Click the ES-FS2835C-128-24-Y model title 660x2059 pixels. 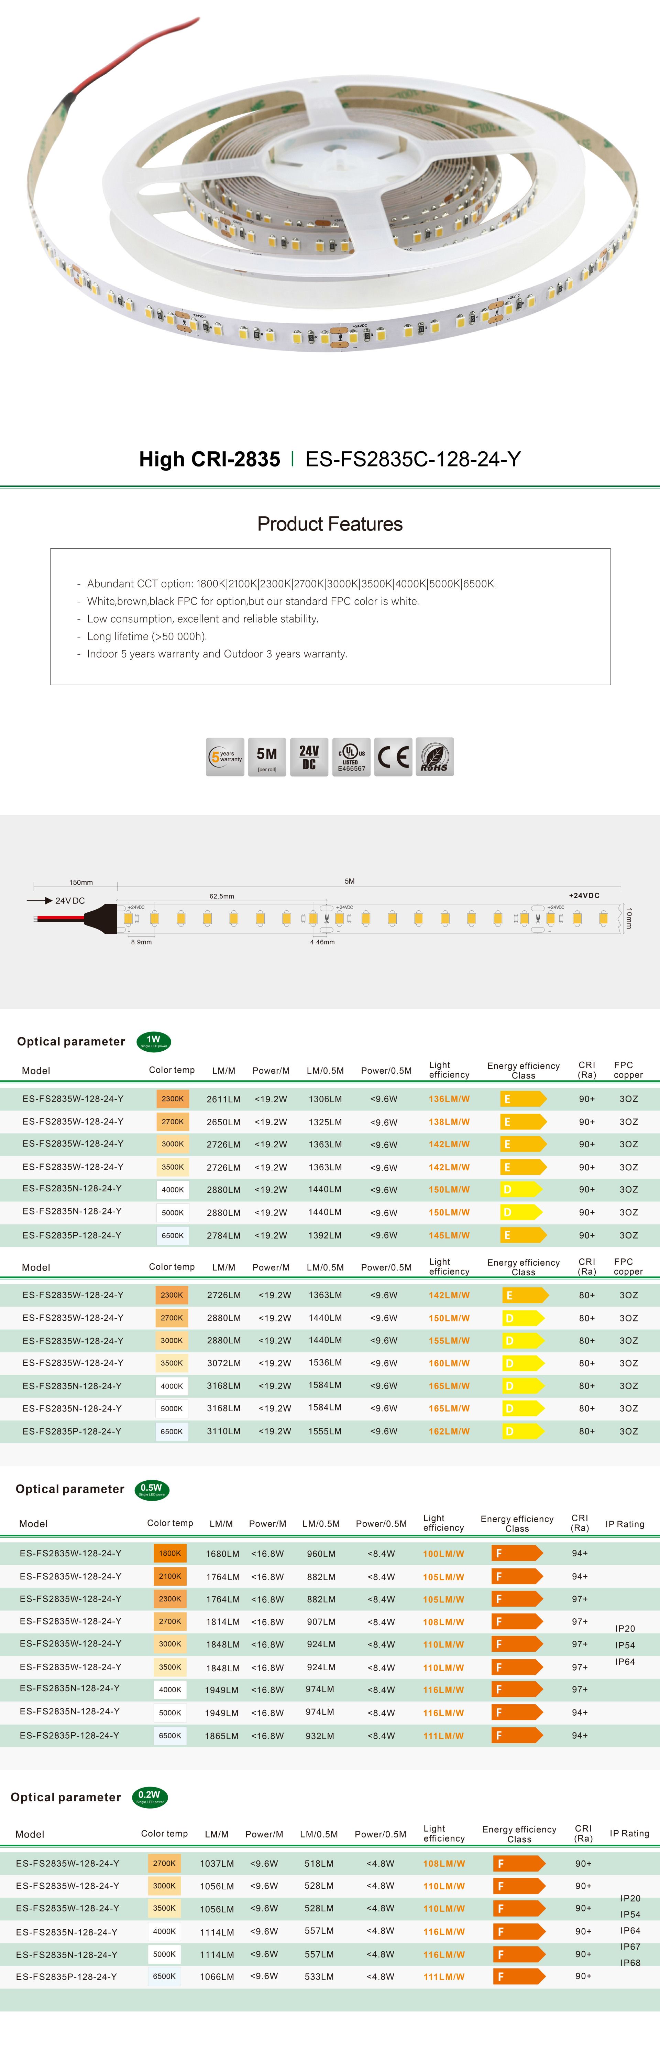[413, 459]
